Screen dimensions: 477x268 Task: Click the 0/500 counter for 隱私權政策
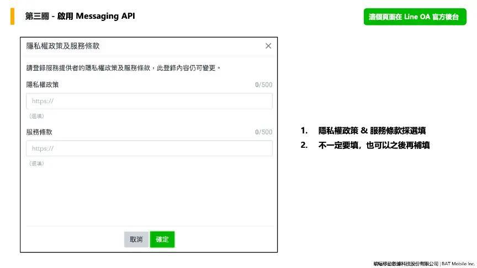(x=263, y=85)
